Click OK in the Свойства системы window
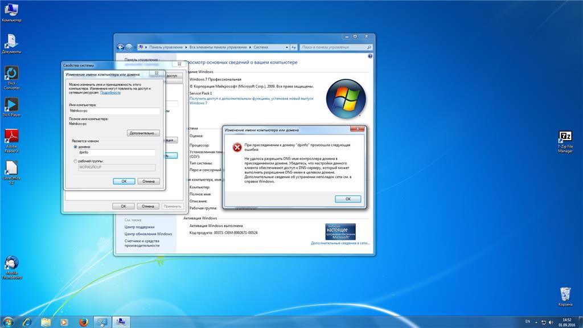 coord(123,206)
